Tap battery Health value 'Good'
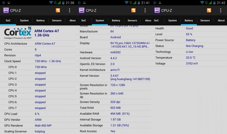The height and width of the screenshot is (134, 227). (189, 28)
